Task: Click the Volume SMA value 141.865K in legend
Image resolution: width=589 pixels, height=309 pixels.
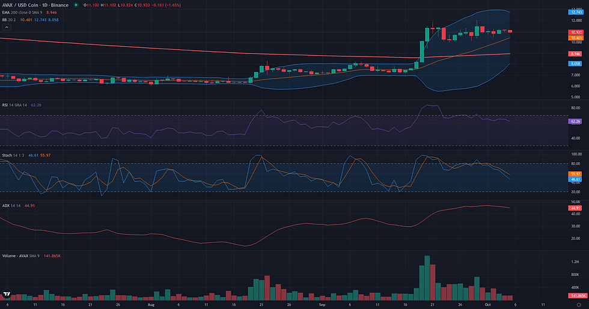Action: [52, 256]
